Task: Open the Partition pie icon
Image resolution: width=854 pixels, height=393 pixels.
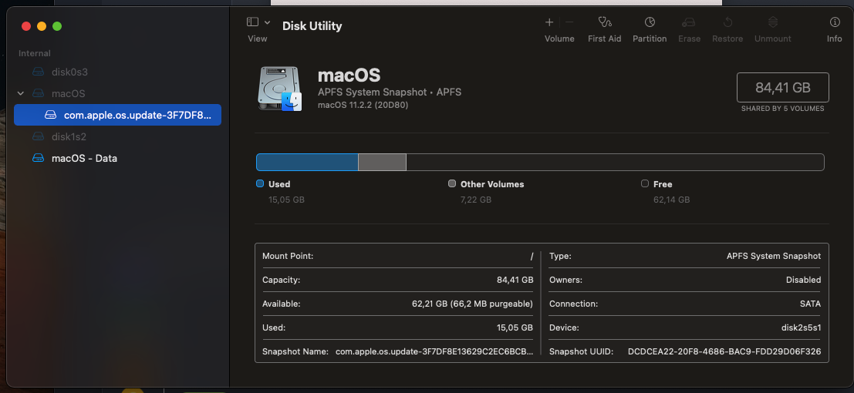Action: pos(650,22)
